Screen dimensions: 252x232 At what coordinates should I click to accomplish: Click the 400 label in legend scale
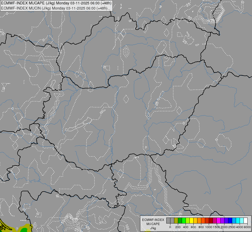[x=186, y=227]
